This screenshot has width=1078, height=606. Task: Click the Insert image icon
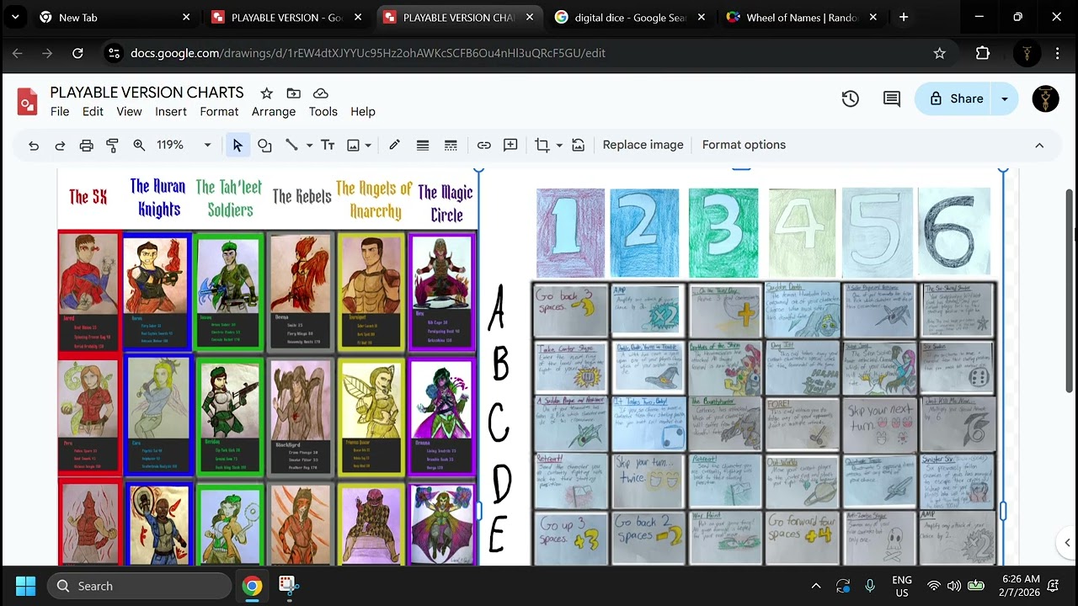354,146
